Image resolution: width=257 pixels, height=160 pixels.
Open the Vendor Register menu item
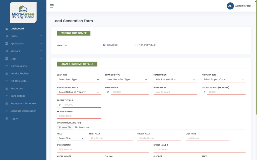click(x=20, y=73)
